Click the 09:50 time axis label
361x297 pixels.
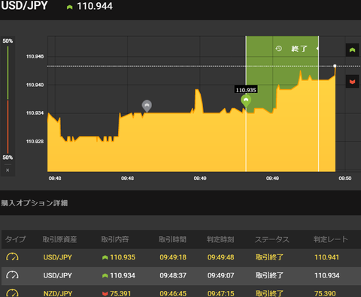[345, 178]
